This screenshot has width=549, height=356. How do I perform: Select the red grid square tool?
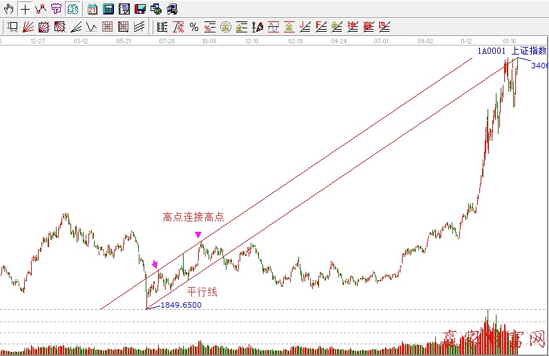(107, 27)
